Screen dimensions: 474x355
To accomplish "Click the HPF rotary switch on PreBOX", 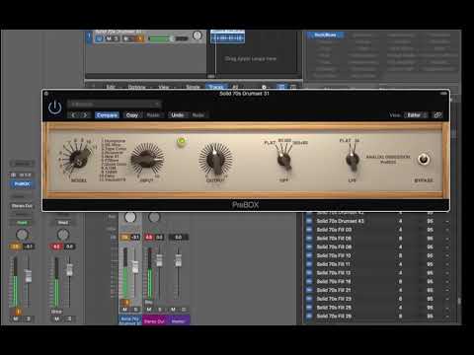I will (284, 160).
